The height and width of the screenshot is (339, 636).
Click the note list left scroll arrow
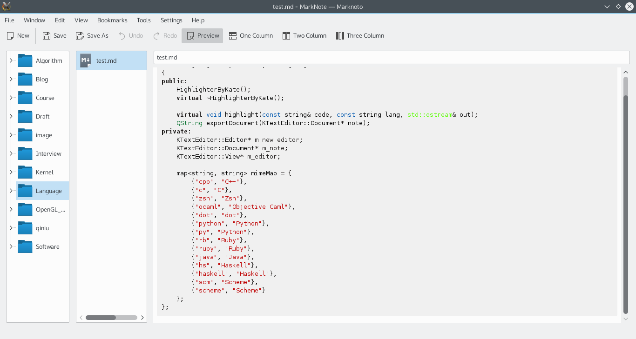[81, 318]
